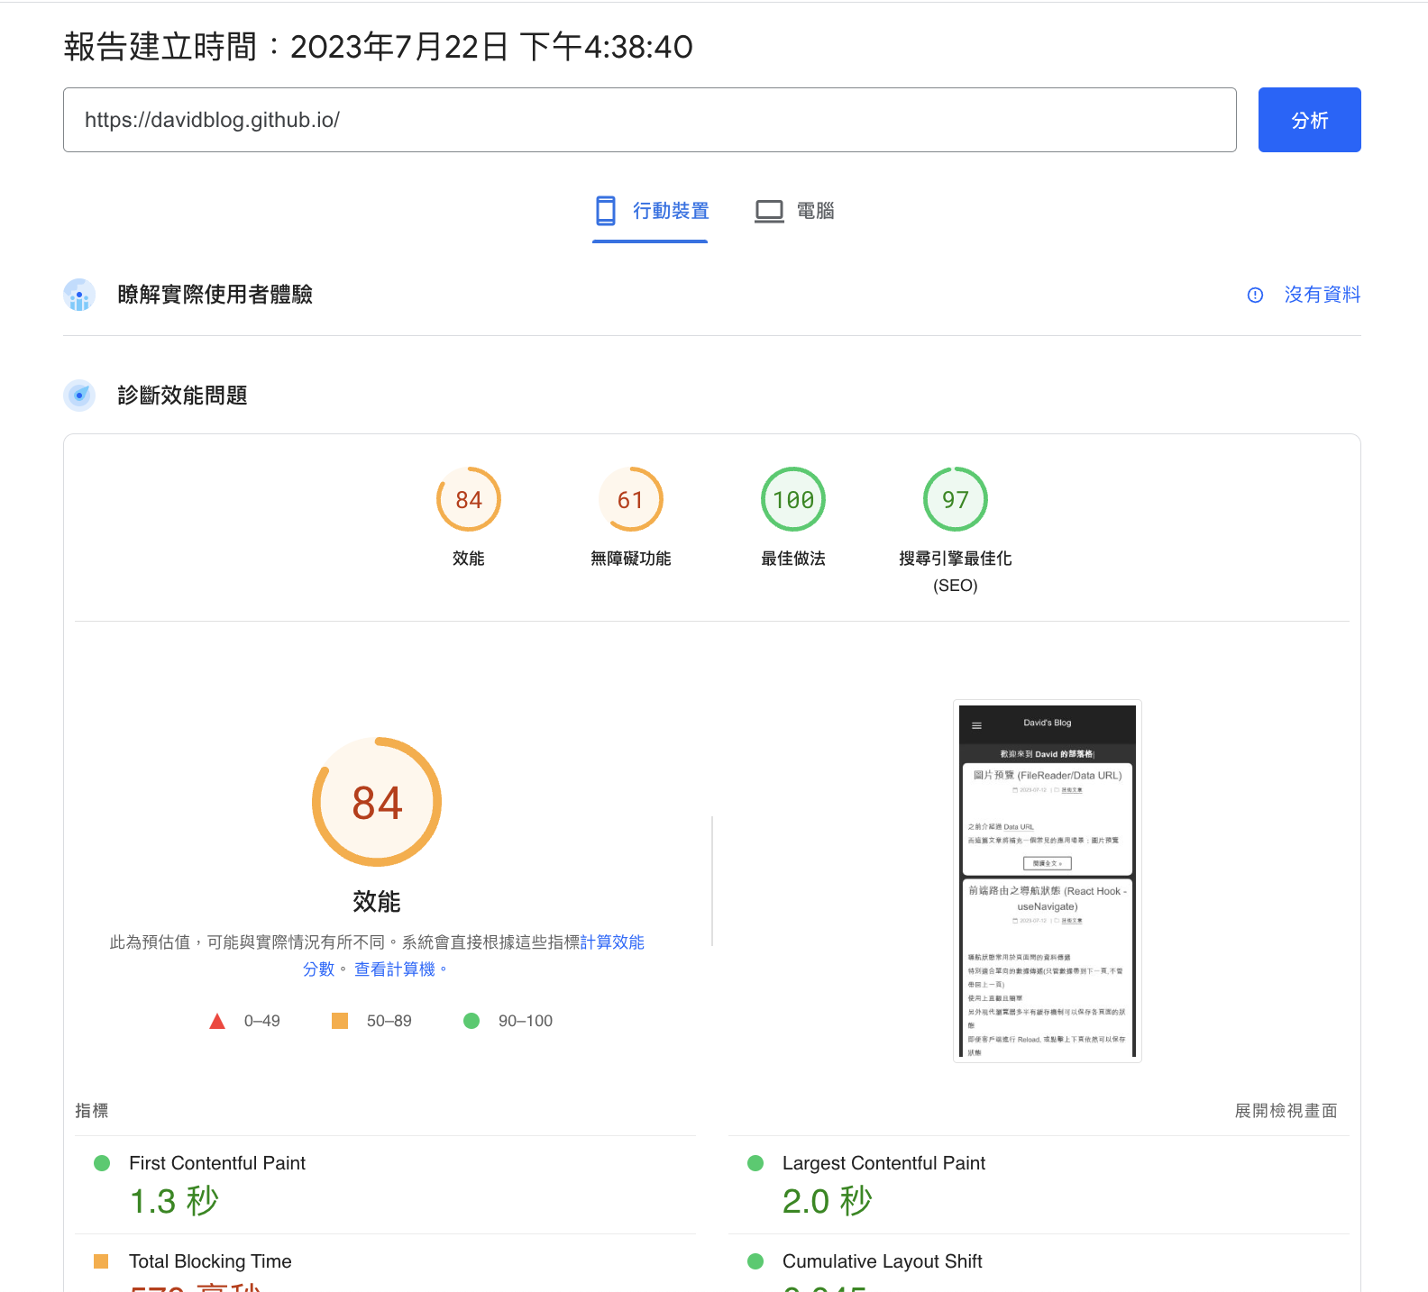Click Largest Contentful Paint metric label
This screenshot has width=1428, height=1292.
883,1163
